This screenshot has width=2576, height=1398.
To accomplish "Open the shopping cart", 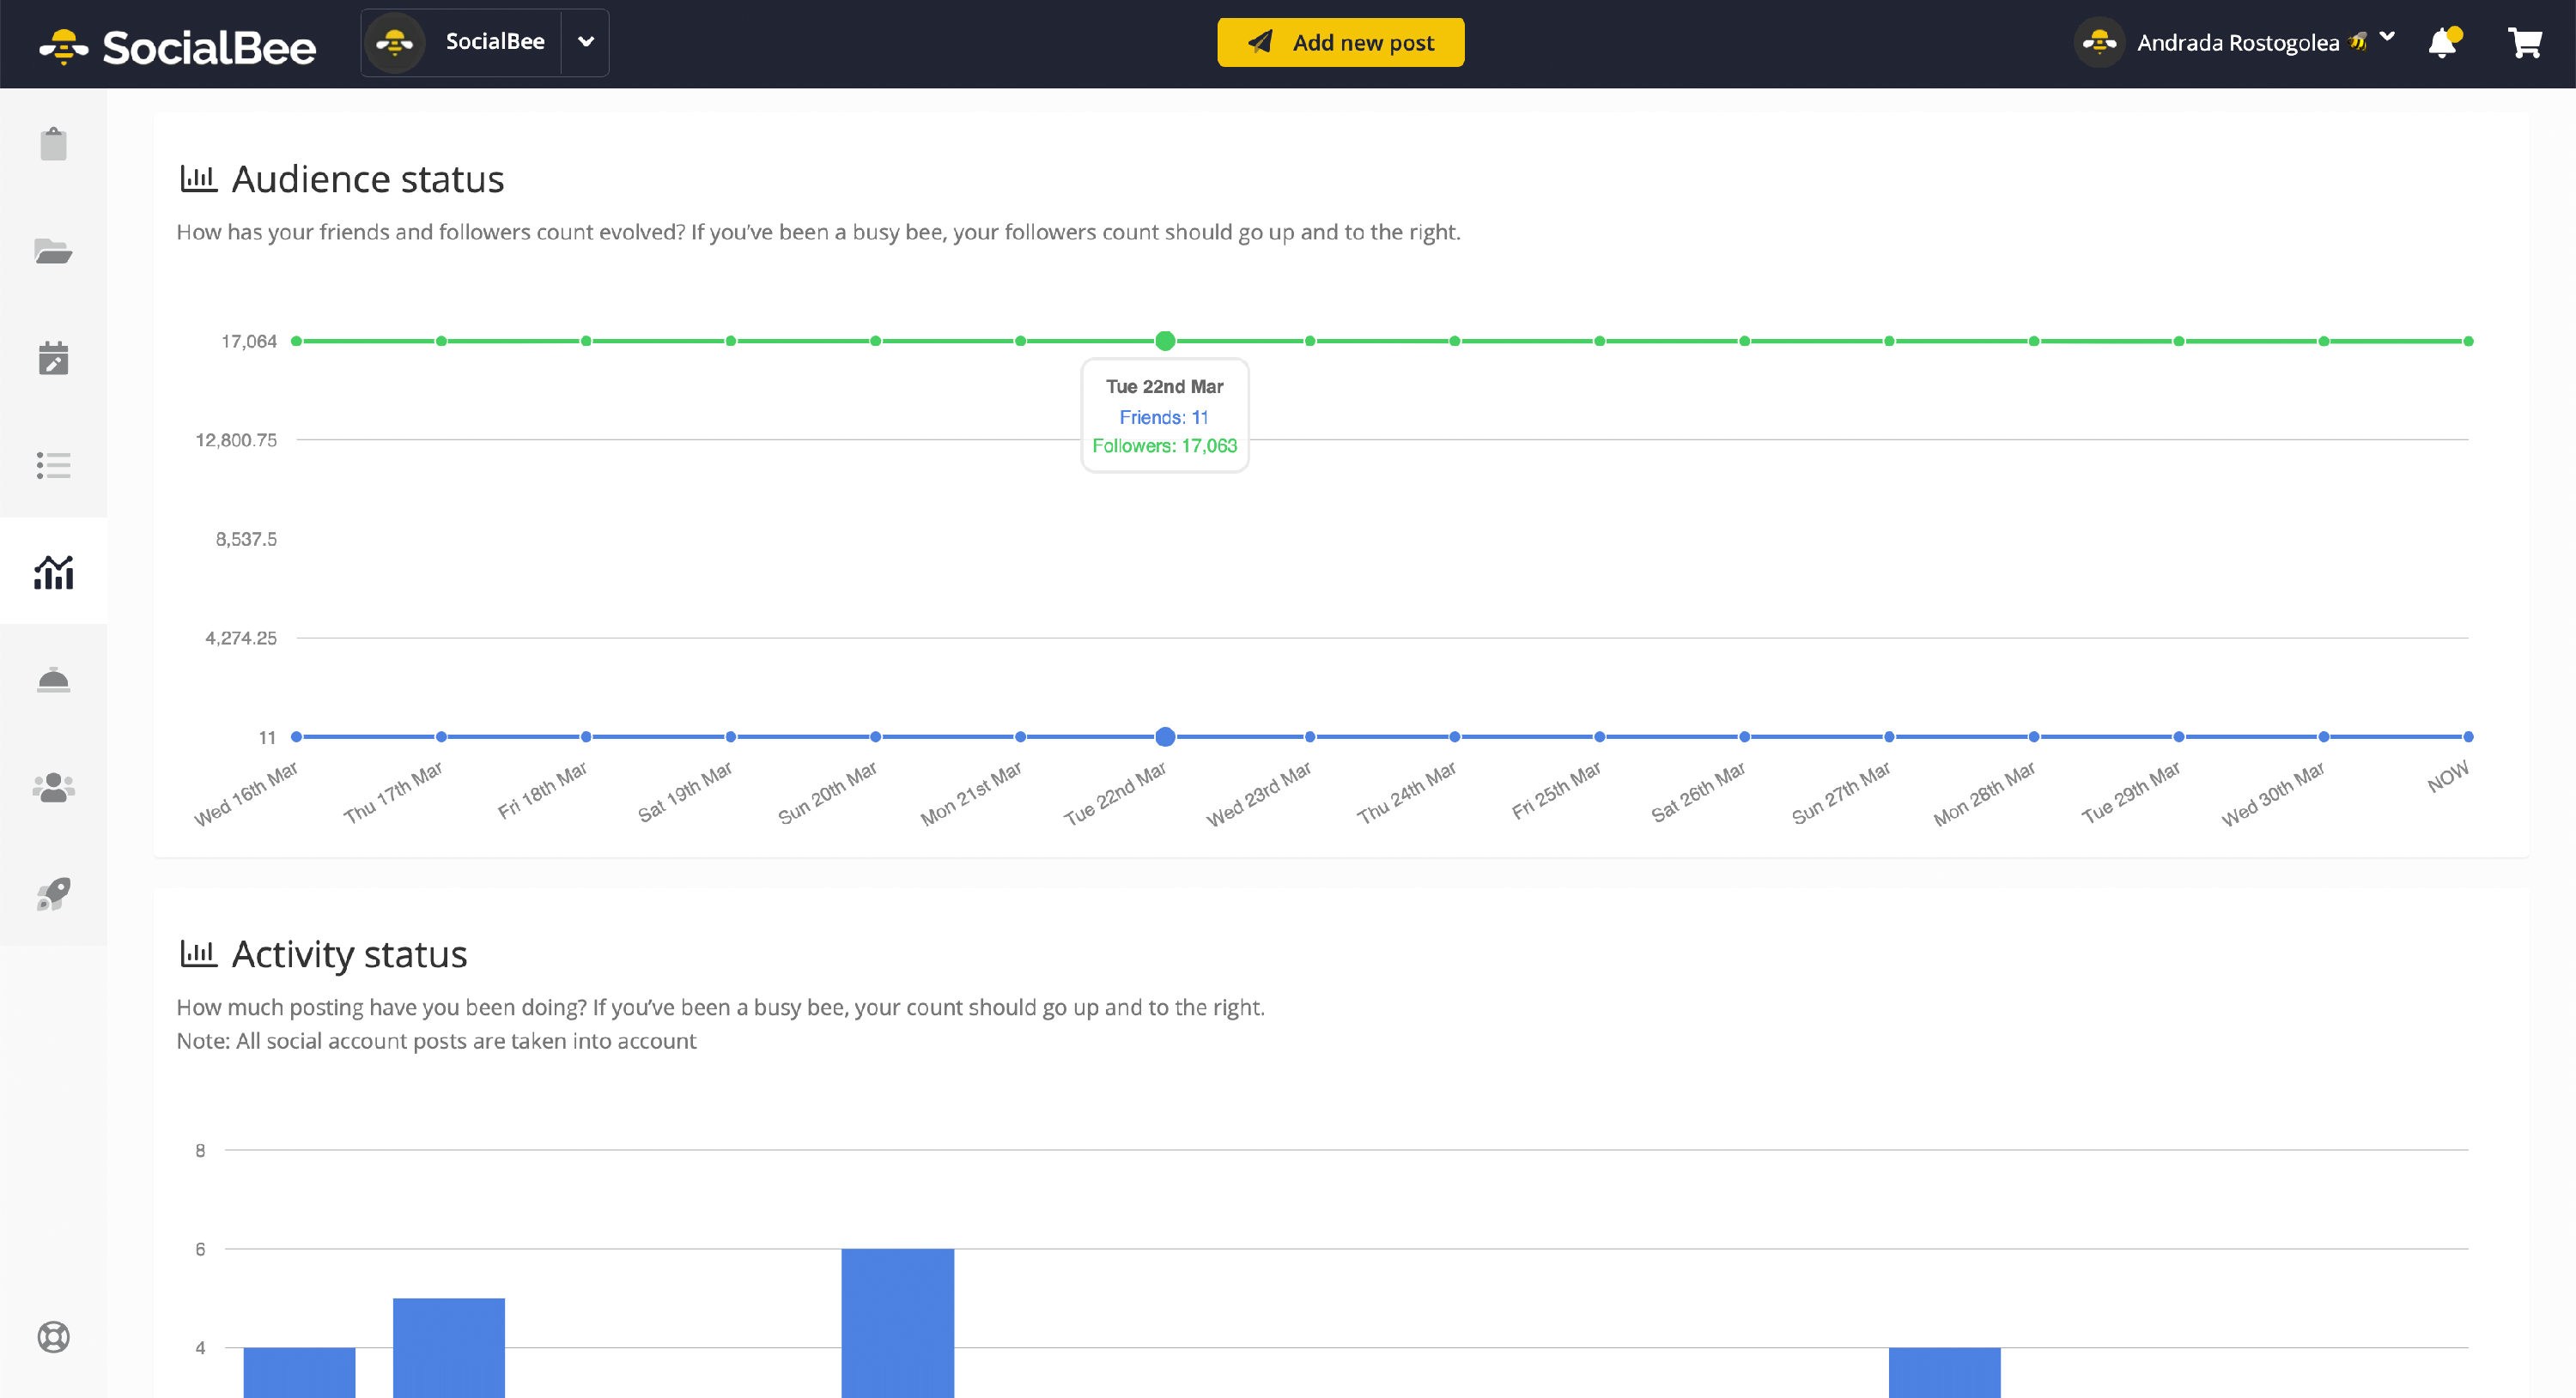I will tap(2525, 43).
